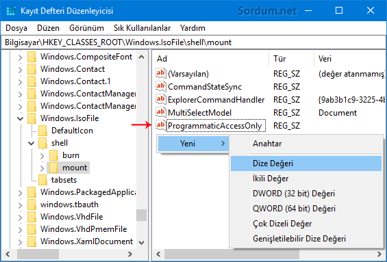Expand the Windows.Contact.1 key
This screenshot has width=387, height=262.
(x=21, y=82)
